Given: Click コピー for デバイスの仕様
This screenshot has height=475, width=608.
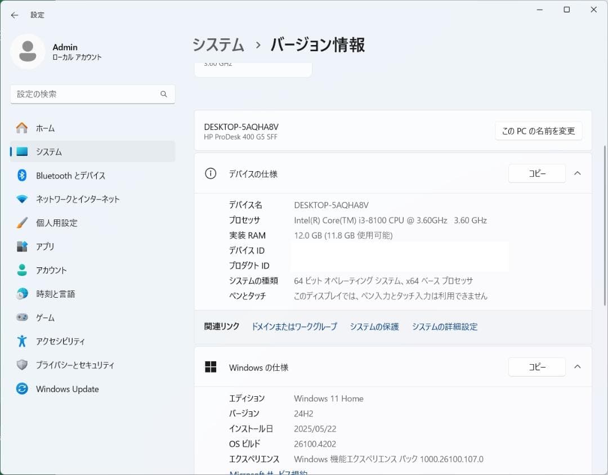Looking at the screenshot, I should tap(536, 173).
